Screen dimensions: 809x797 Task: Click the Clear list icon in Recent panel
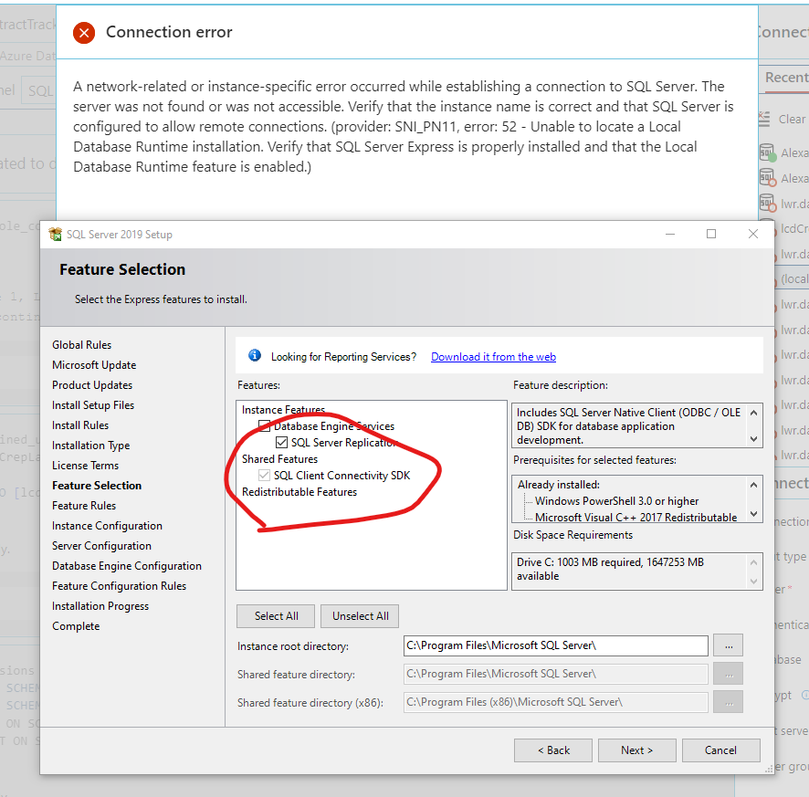point(764,120)
